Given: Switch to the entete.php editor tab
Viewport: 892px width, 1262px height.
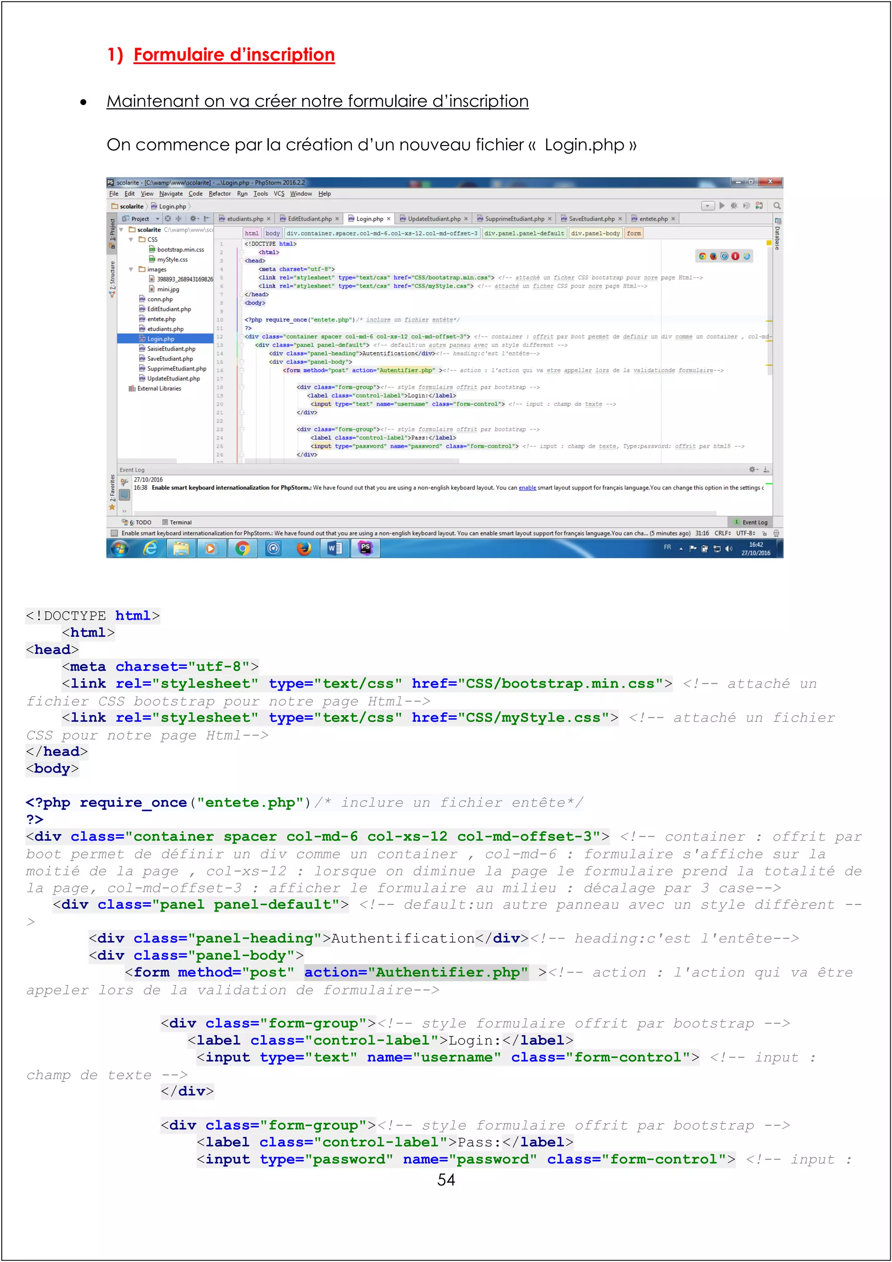Looking at the screenshot, I should point(653,219).
